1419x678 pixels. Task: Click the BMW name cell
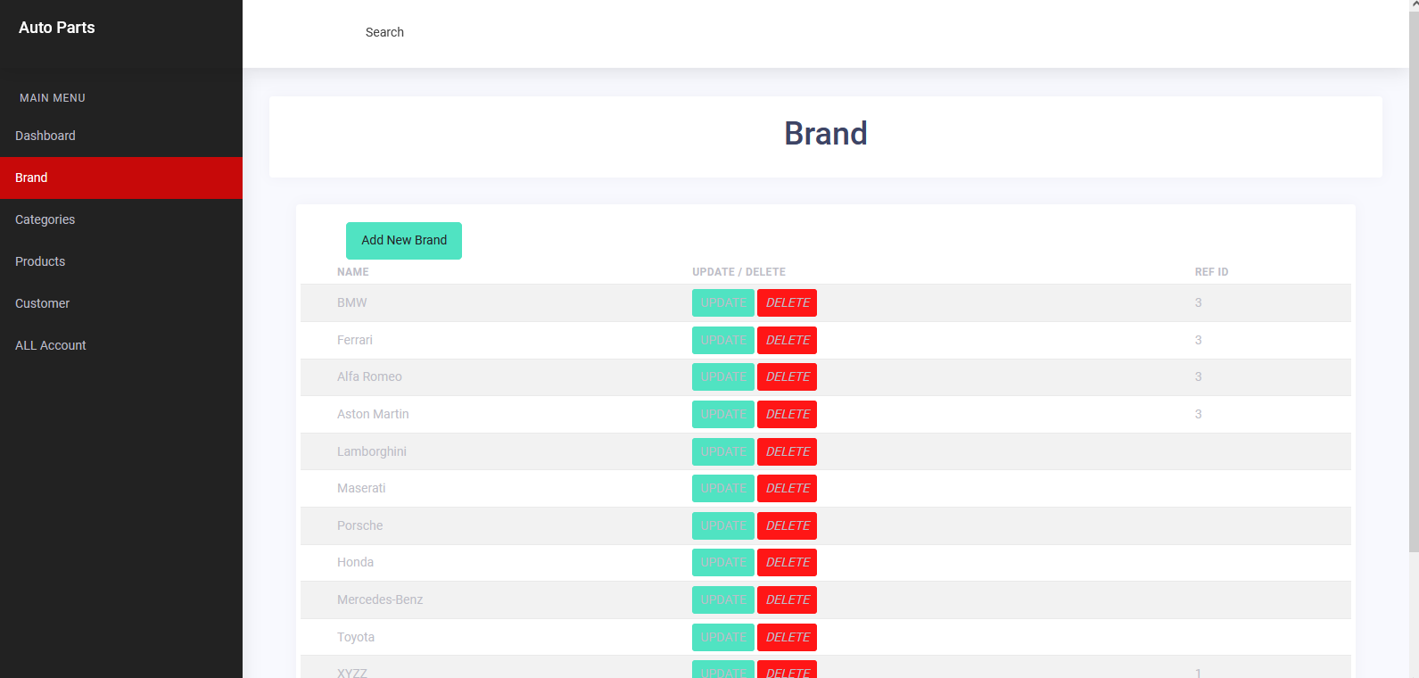[352, 302]
